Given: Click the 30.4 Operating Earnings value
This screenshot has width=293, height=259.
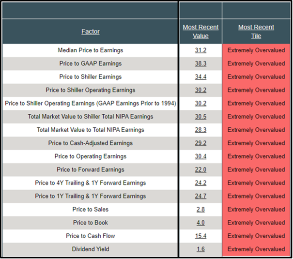Looking at the screenshot, I should coord(200,156).
